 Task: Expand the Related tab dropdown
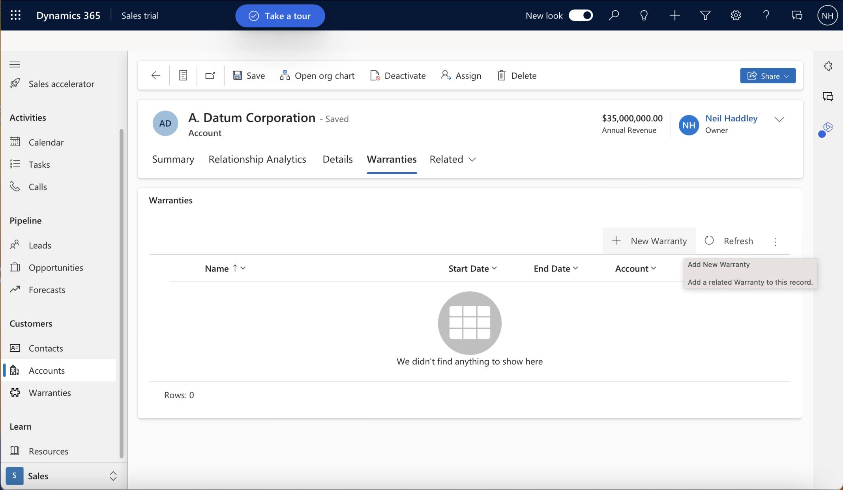[453, 159]
